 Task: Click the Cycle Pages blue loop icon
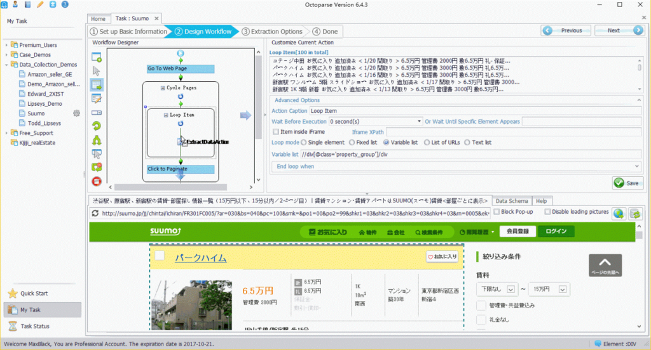(181, 96)
